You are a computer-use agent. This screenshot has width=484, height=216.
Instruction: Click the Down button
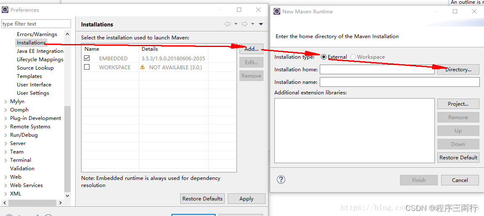[x=458, y=144]
